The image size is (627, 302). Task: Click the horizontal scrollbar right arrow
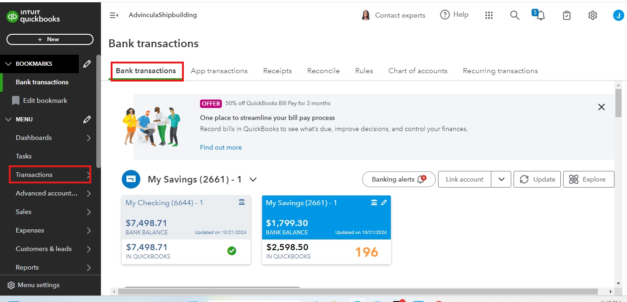click(611, 291)
